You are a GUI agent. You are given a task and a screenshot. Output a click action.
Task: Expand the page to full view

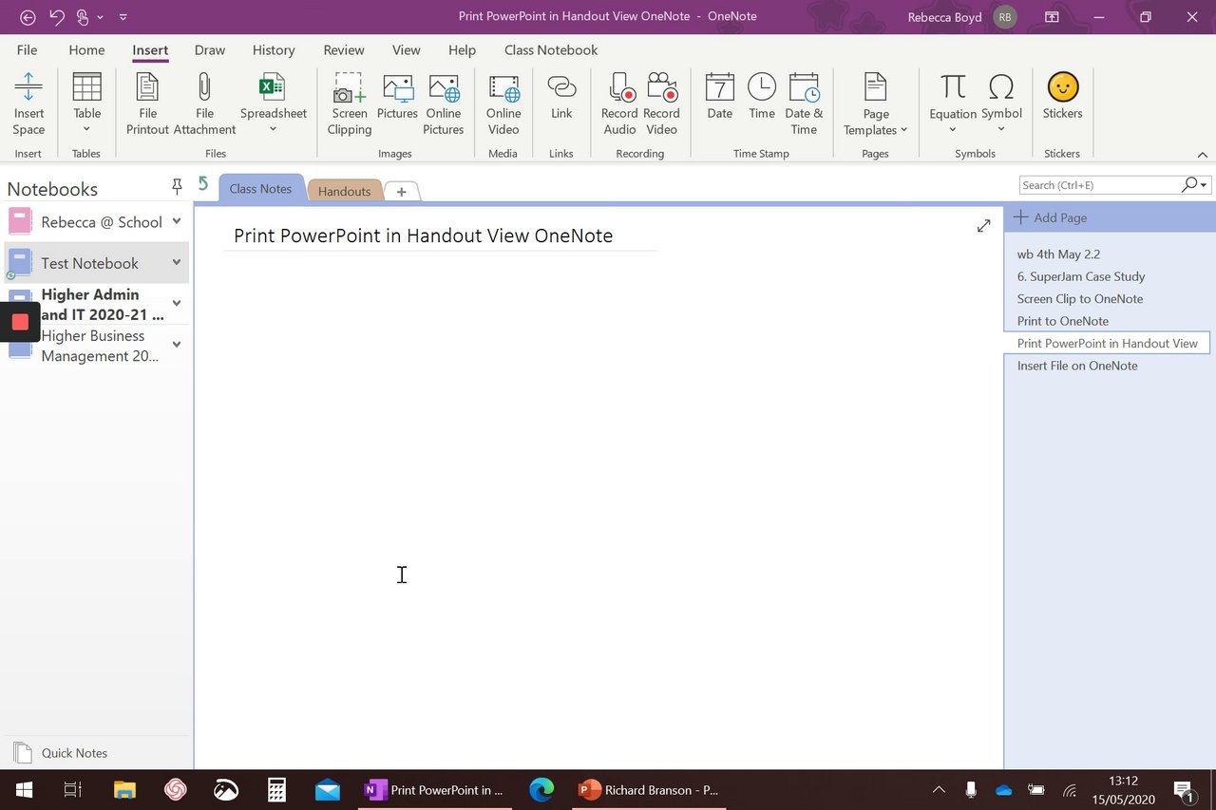coord(983,226)
